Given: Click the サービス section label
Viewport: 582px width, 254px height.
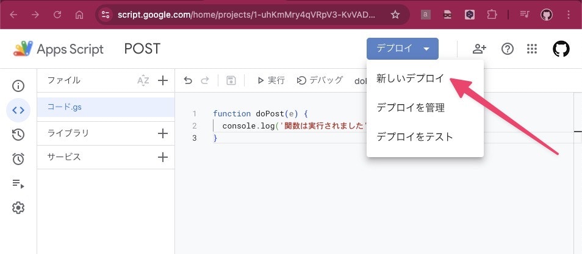Looking at the screenshot, I should coord(64,157).
